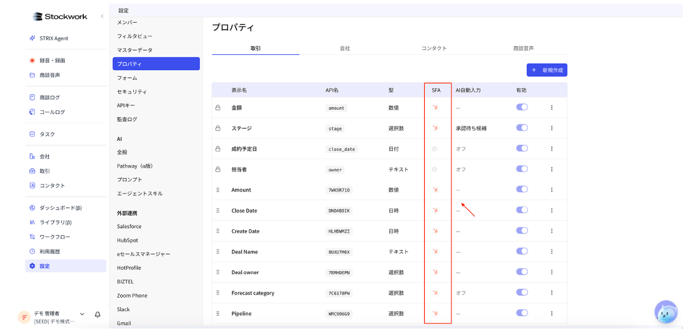Screen dimensions: 687x329
Task: Click the タスク checkbox icon
Action: pyautogui.click(x=32, y=134)
